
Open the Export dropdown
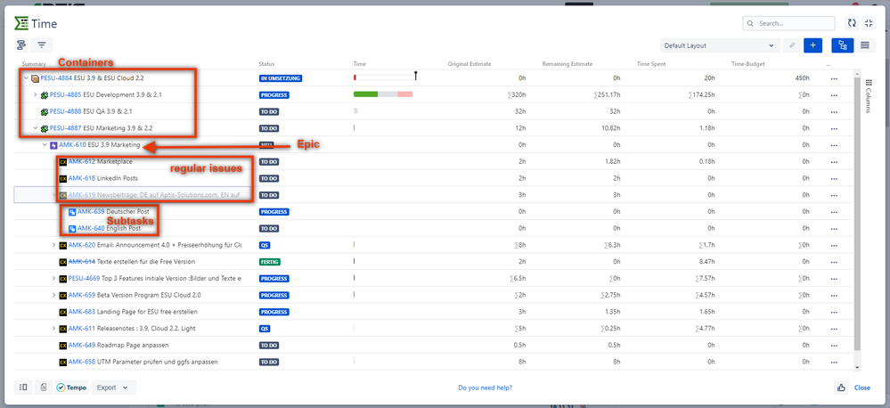tap(113, 388)
